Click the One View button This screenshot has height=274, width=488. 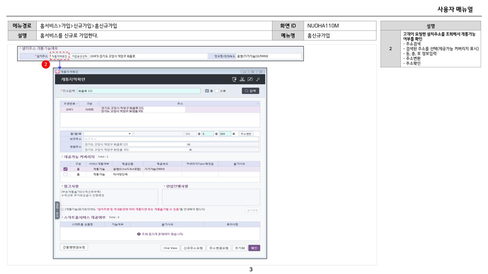pyautogui.click(x=170, y=248)
